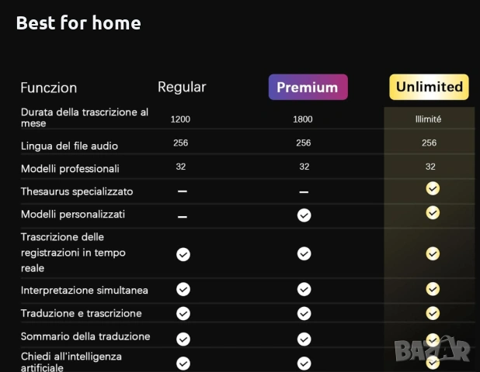Click Regular dash for Modelli personalizzati
This screenshot has height=372, width=480.
coord(182,216)
